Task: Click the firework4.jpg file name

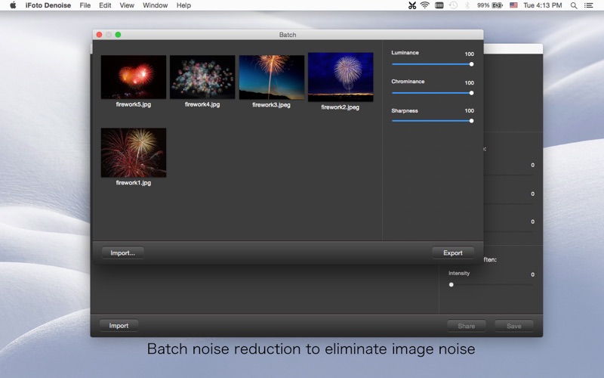Action: pos(202,104)
